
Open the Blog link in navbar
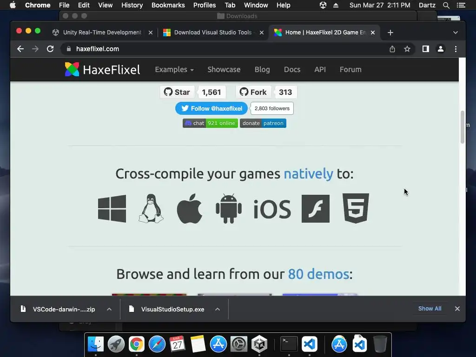(x=262, y=70)
